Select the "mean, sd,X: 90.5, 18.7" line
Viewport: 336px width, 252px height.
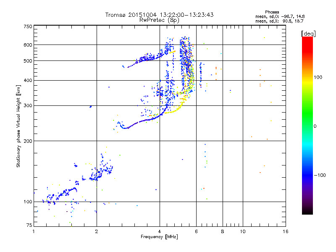[x=279, y=21]
